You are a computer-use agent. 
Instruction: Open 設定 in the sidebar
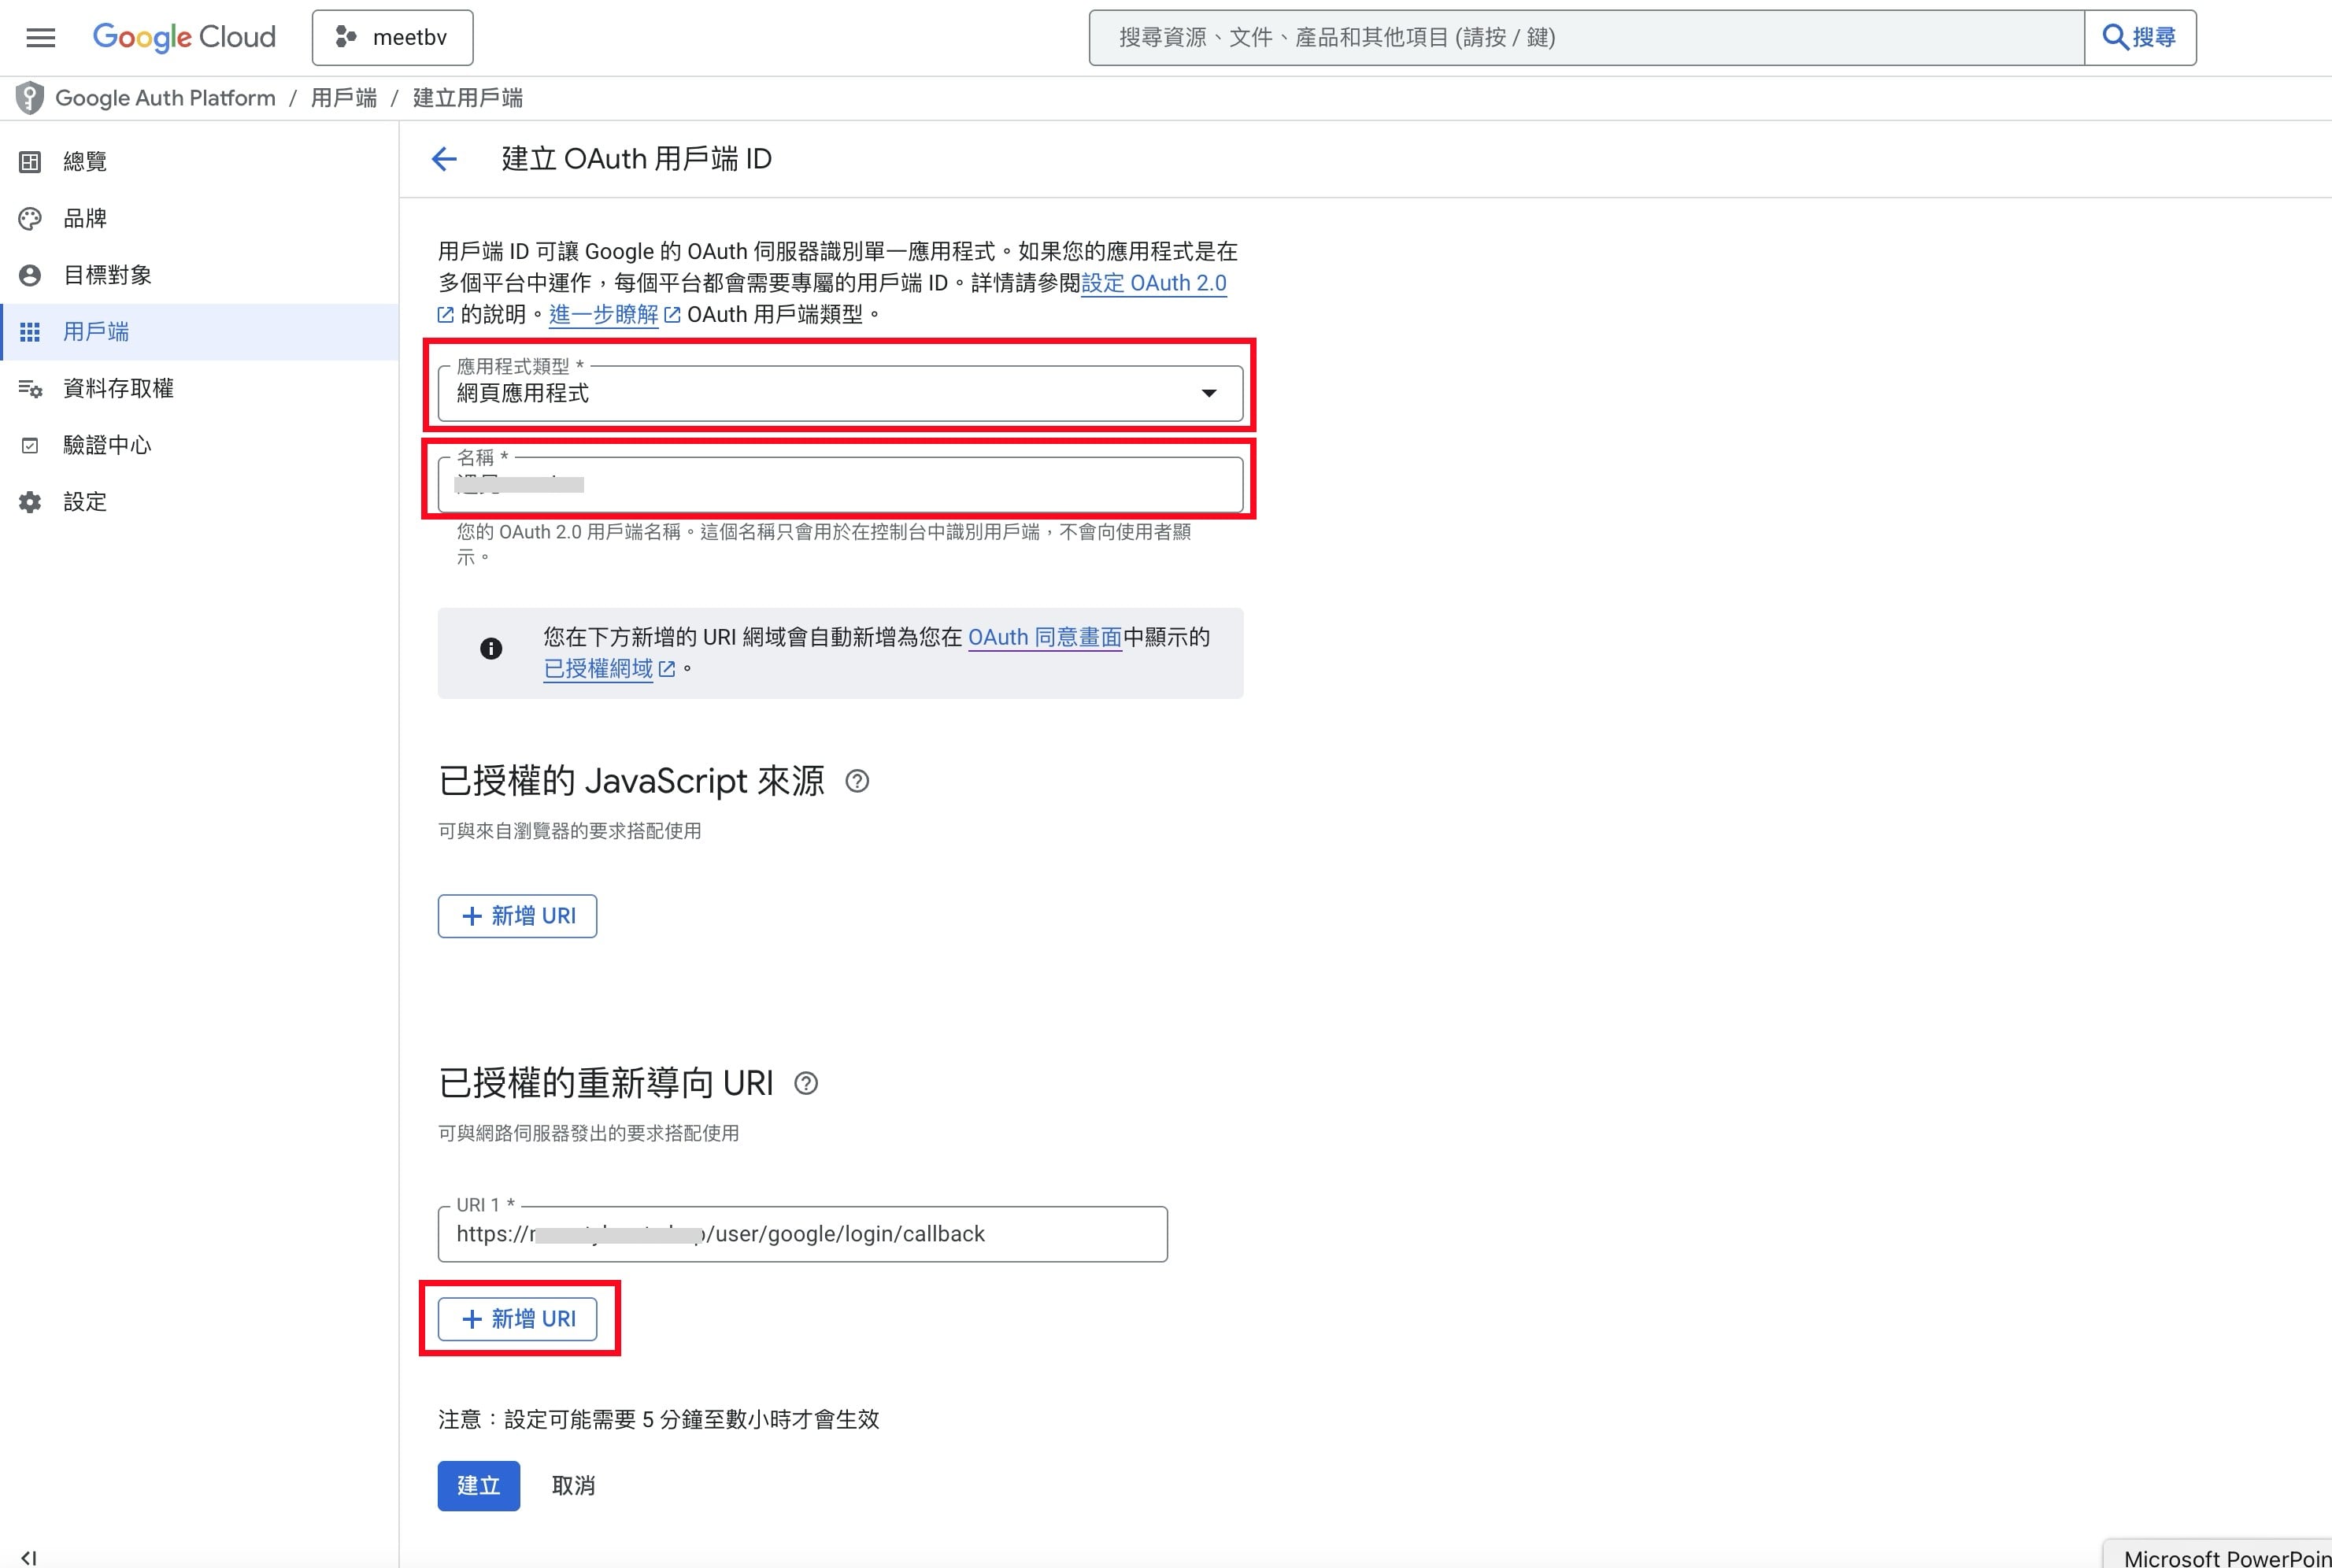click(x=200, y=502)
